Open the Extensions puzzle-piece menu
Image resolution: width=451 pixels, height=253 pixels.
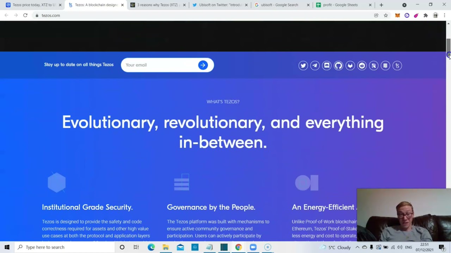tap(426, 15)
